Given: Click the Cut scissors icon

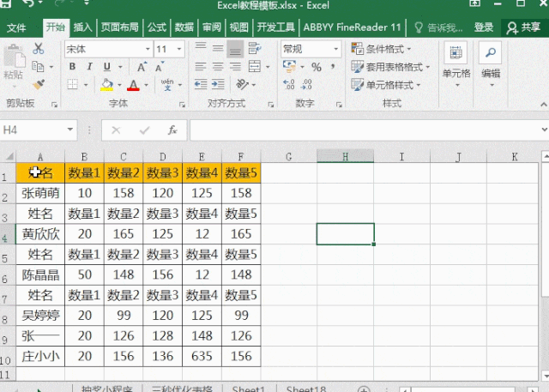Looking at the screenshot, I should [x=38, y=48].
